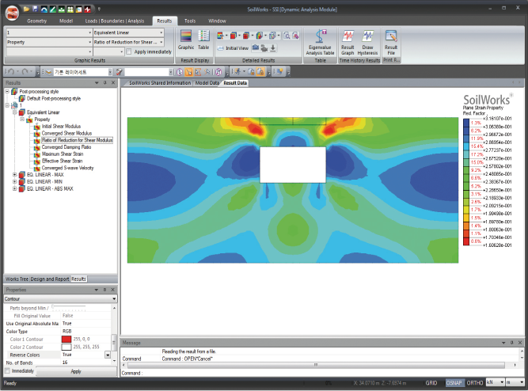Click the Message panel horizontal scrollbar
This screenshot has height=391, width=528.
click(316, 365)
